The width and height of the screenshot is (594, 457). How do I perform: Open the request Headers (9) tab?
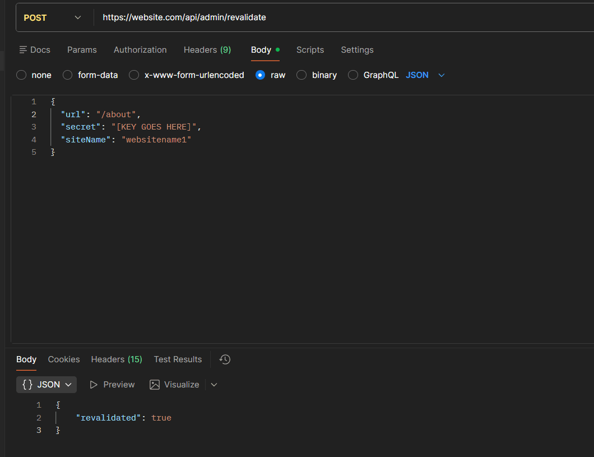click(207, 50)
